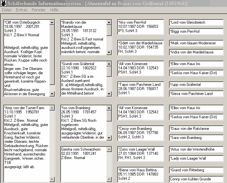Click the Cessy vom Bramberg entry
The image size is (227, 183).
click(x=141, y=133)
